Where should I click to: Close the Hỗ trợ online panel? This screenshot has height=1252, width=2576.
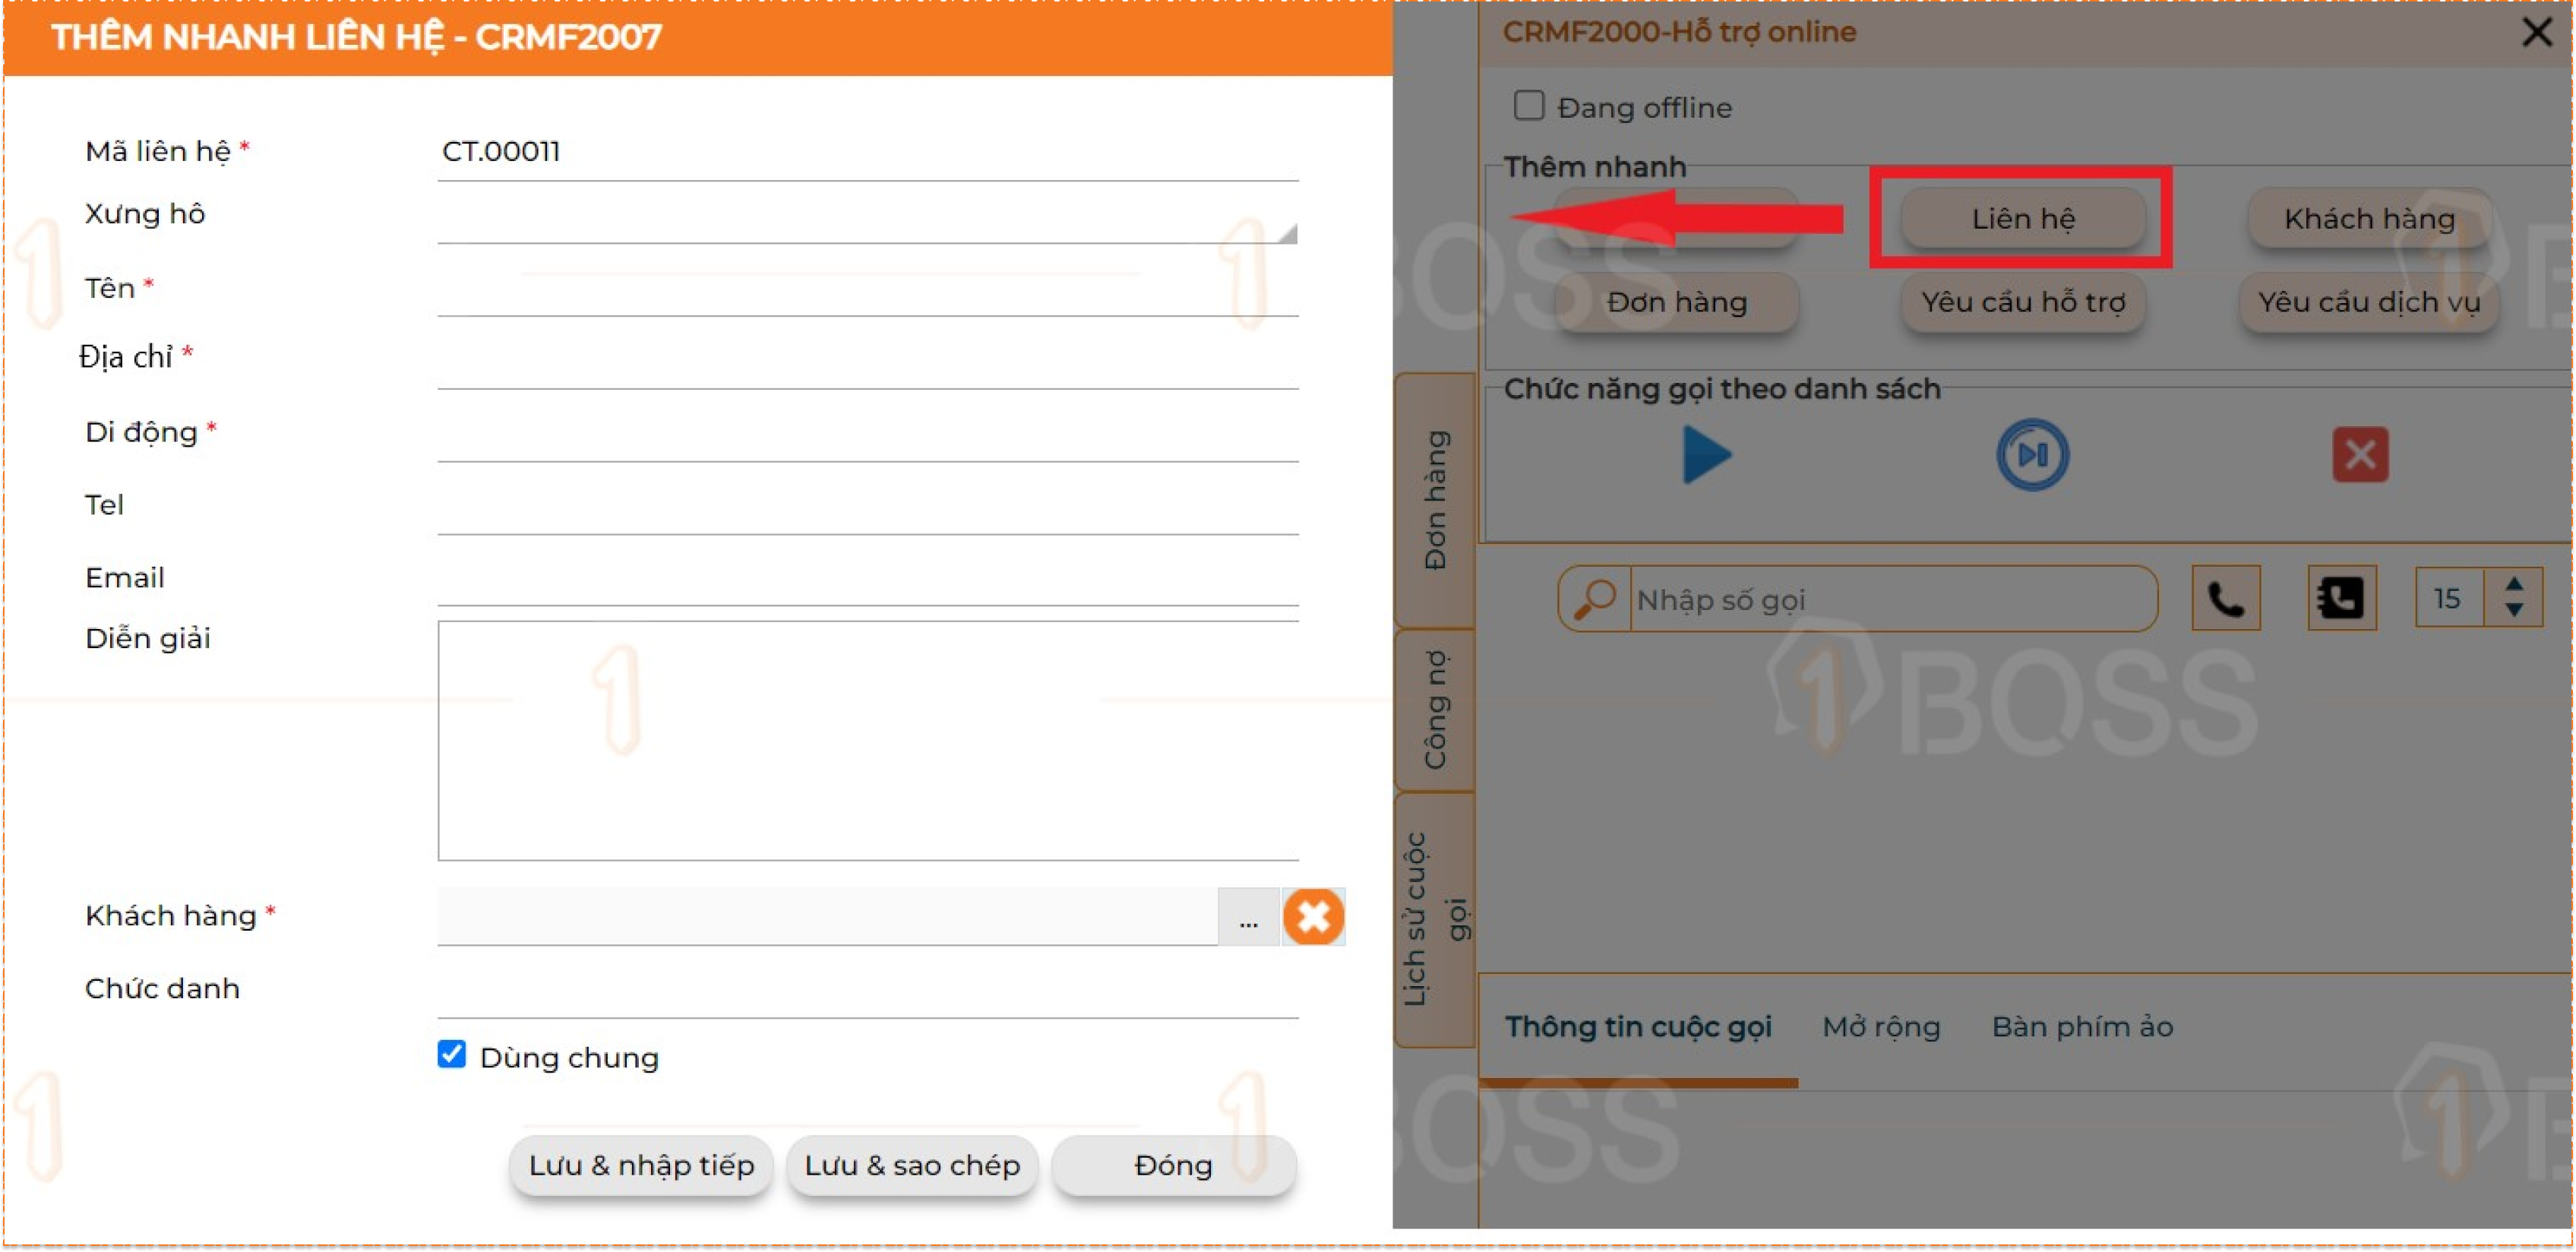click(x=2537, y=32)
